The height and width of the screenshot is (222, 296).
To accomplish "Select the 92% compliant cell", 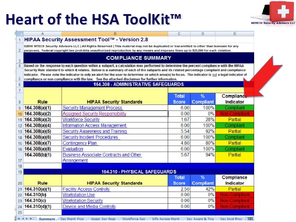I will pos(203,131).
